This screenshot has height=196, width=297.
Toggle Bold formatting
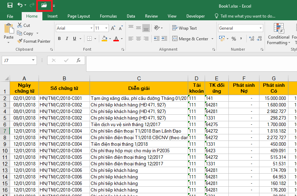pyautogui.click(x=59, y=39)
